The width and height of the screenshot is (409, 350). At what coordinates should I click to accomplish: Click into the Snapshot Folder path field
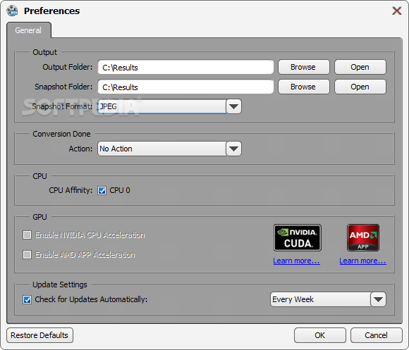[x=185, y=87]
